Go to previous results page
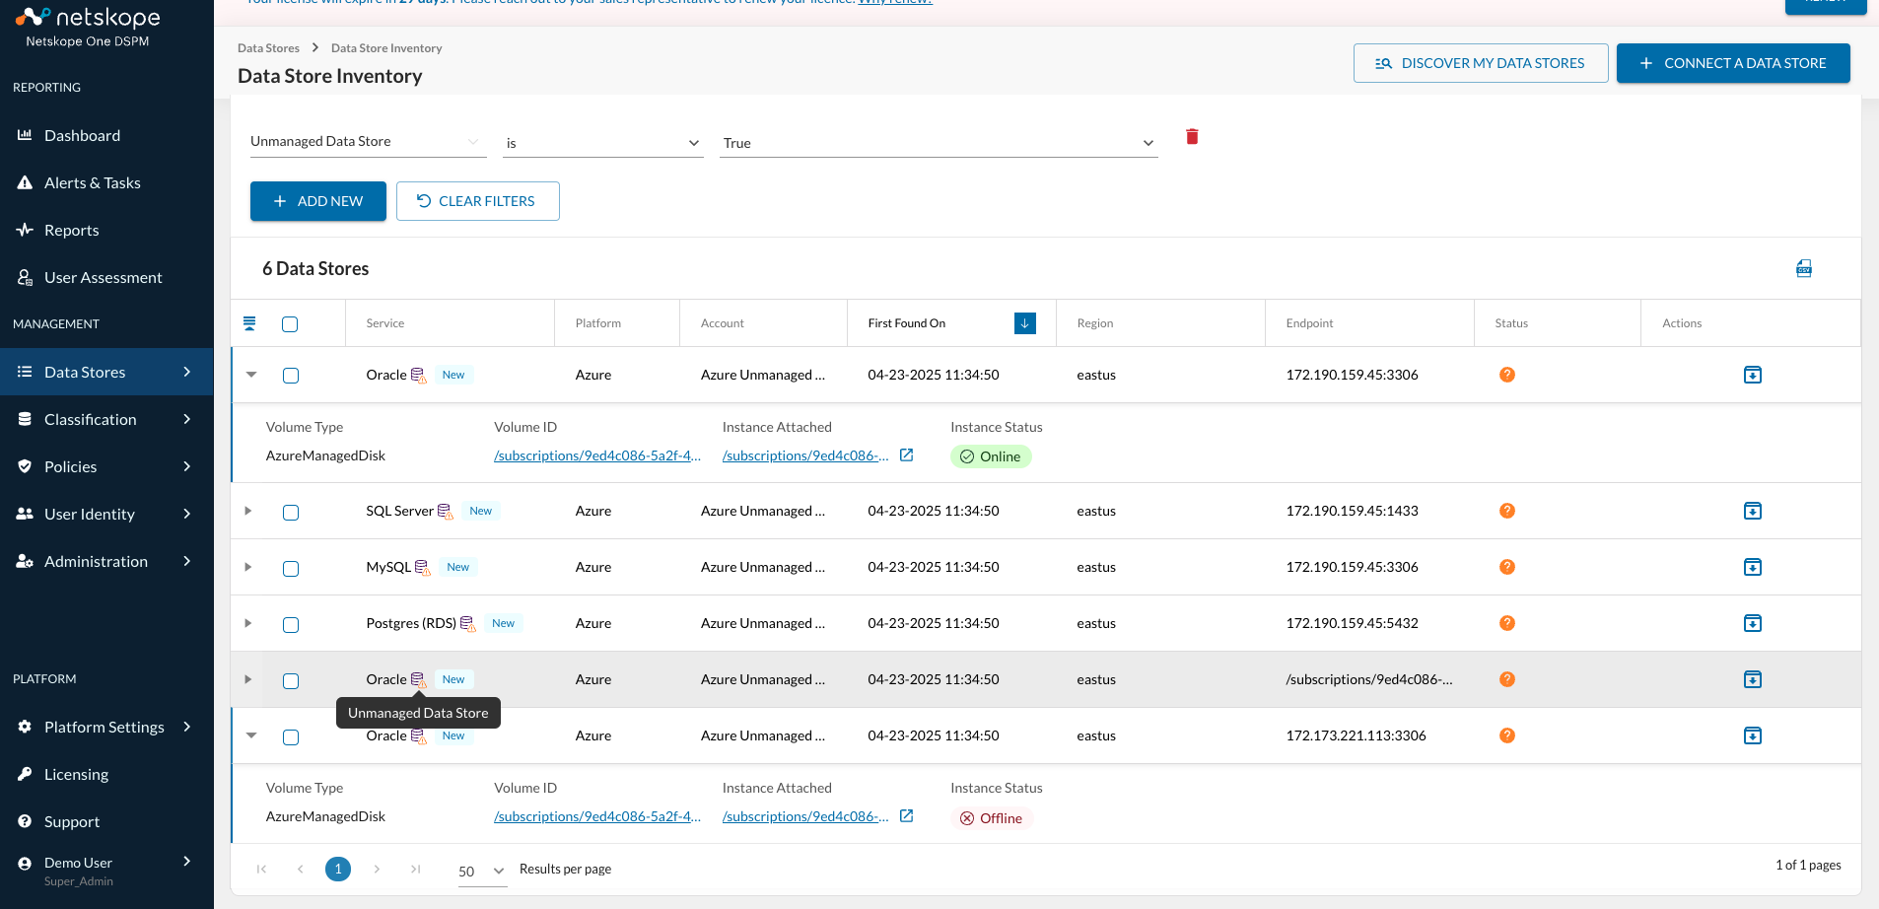 pos(300,869)
